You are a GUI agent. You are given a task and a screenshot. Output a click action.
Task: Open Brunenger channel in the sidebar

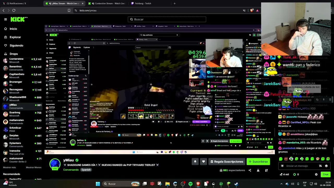coord(22,83)
